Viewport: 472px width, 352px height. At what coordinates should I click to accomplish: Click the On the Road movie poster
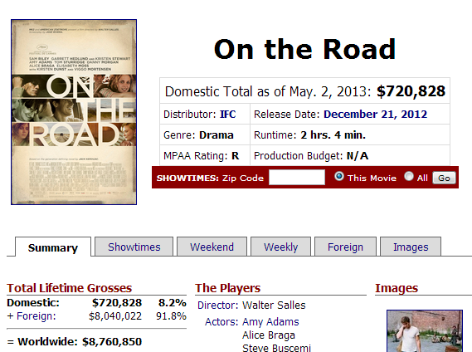[x=74, y=112]
